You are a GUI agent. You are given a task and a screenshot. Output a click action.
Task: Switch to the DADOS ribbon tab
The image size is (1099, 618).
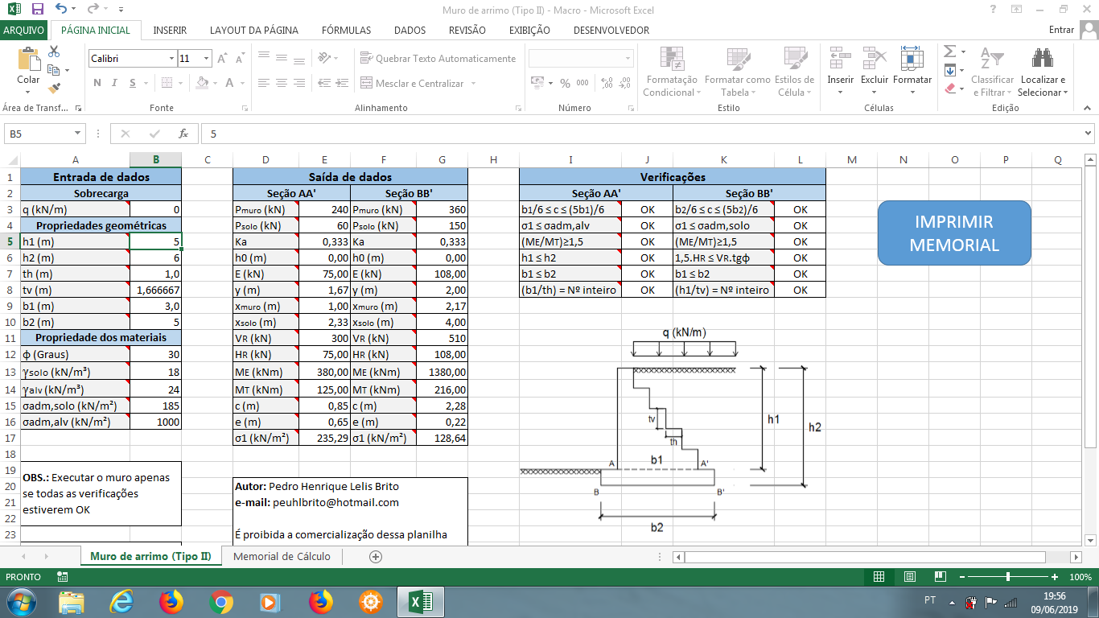[410, 30]
